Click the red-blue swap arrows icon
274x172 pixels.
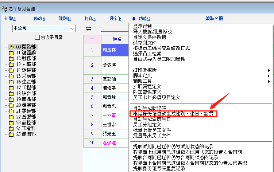click(88, 28)
